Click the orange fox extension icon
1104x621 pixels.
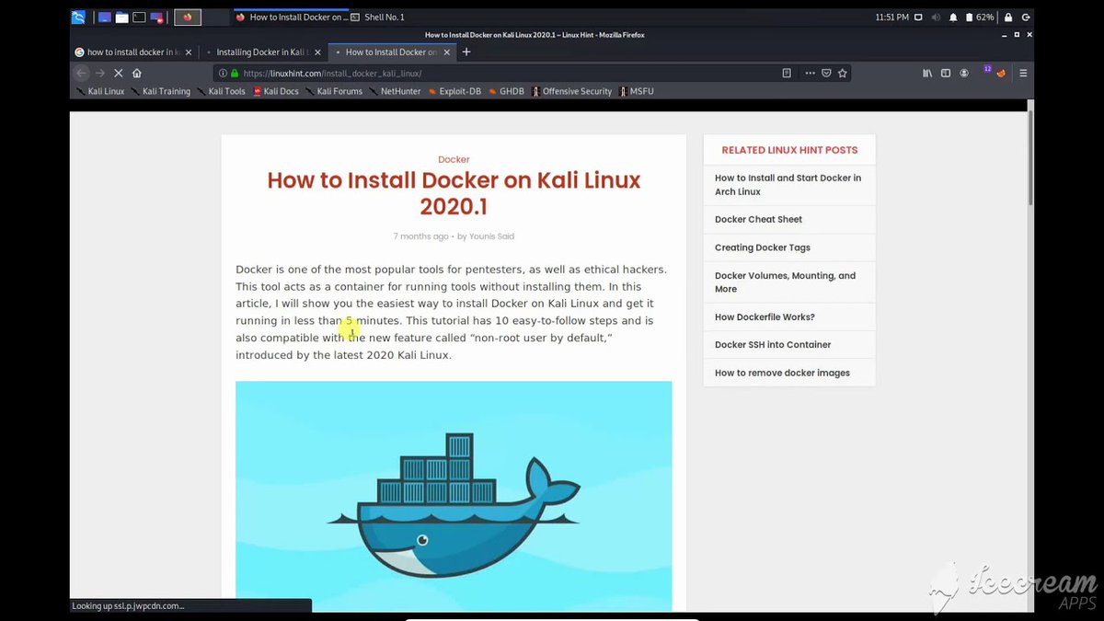pyautogui.click(x=1001, y=73)
